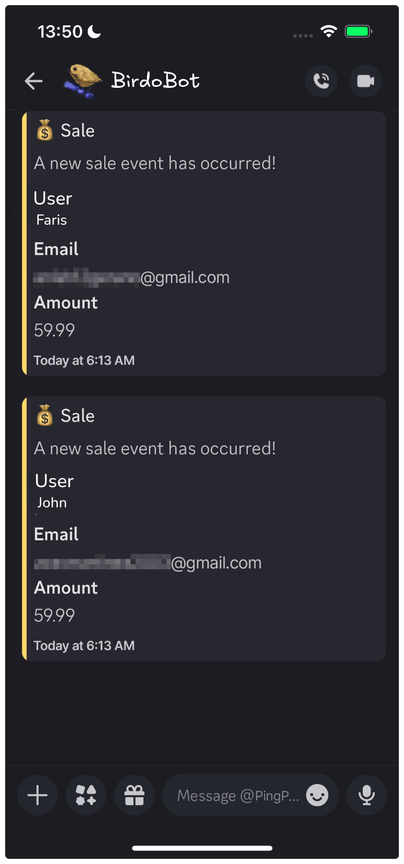
Task: Start a voice call with BirdoBot
Action: pos(321,81)
